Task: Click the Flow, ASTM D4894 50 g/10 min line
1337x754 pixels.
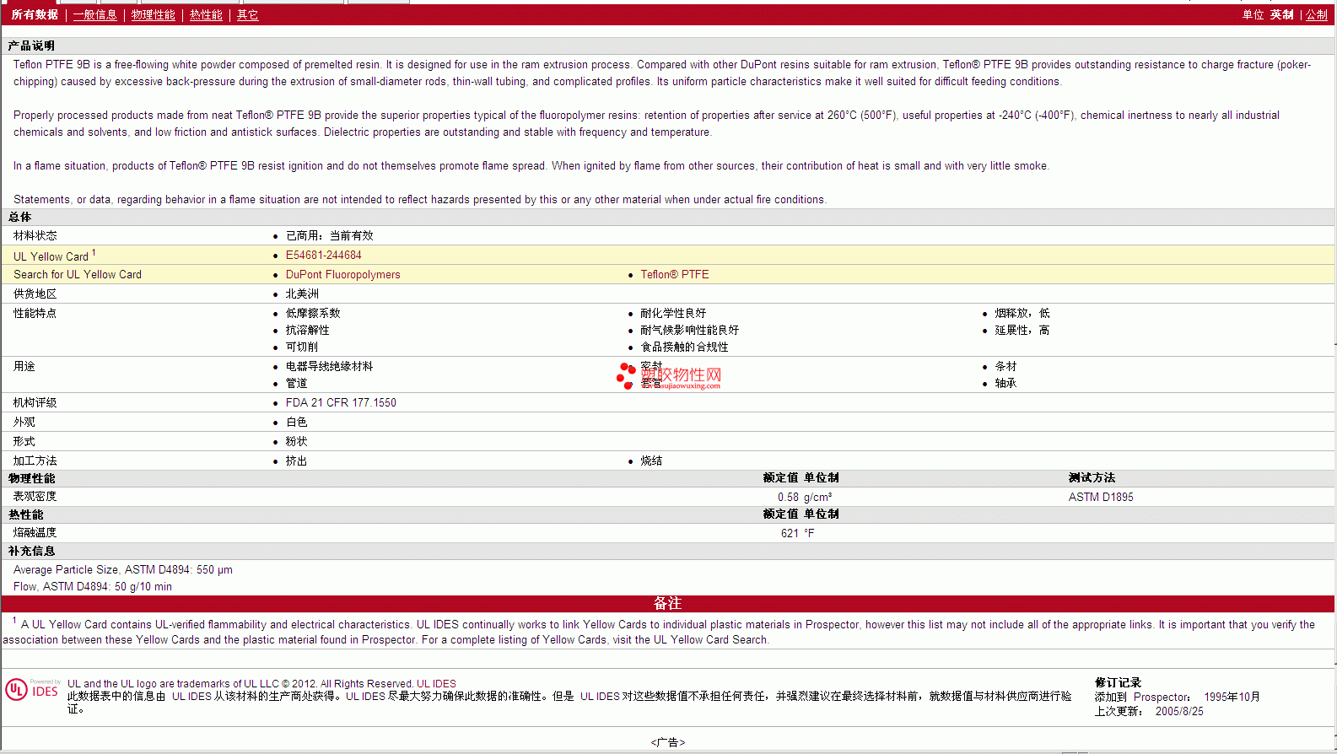Action: [93, 587]
